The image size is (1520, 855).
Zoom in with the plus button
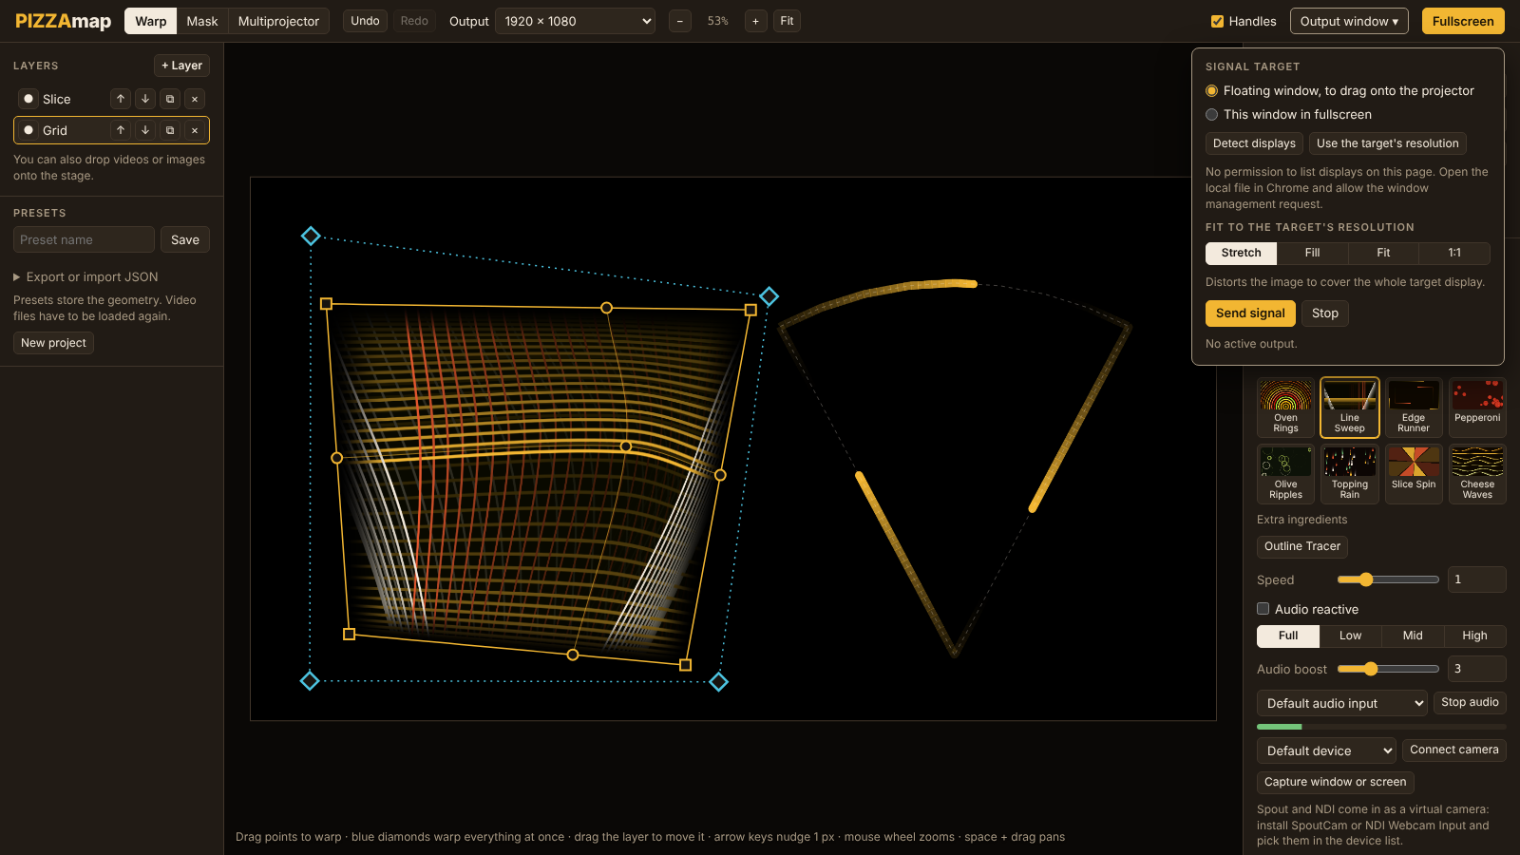pyautogui.click(x=756, y=21)
